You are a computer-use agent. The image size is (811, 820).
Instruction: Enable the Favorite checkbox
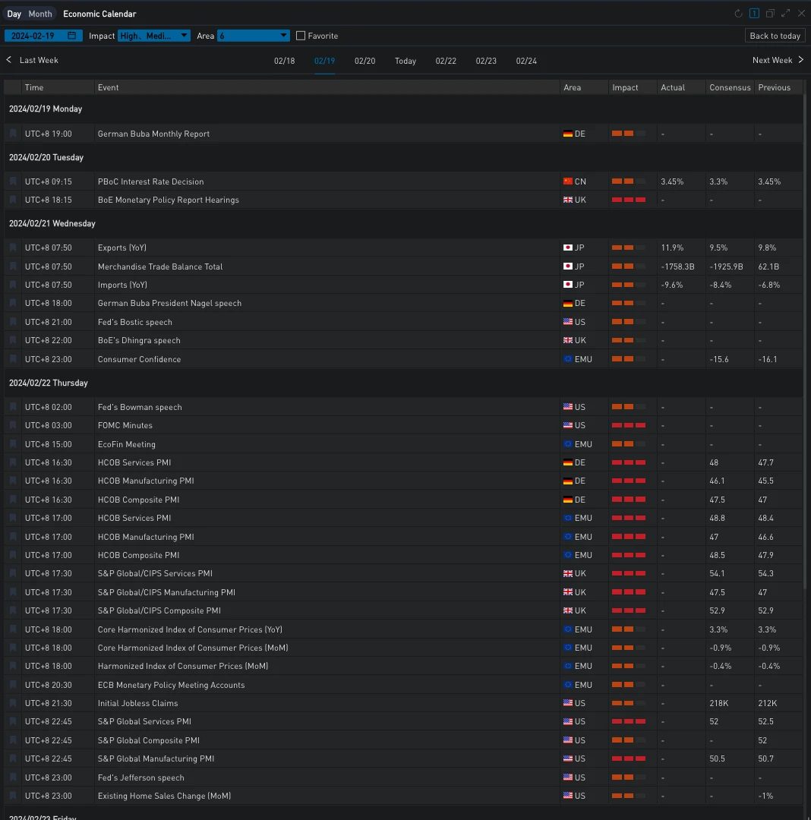301,36
